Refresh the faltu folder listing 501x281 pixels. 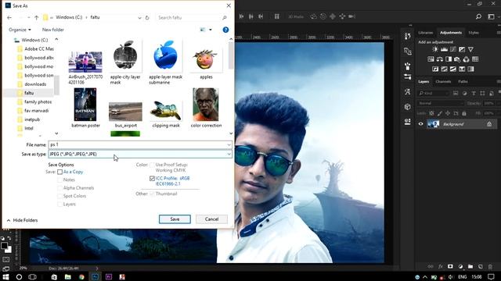coord(147,17)
